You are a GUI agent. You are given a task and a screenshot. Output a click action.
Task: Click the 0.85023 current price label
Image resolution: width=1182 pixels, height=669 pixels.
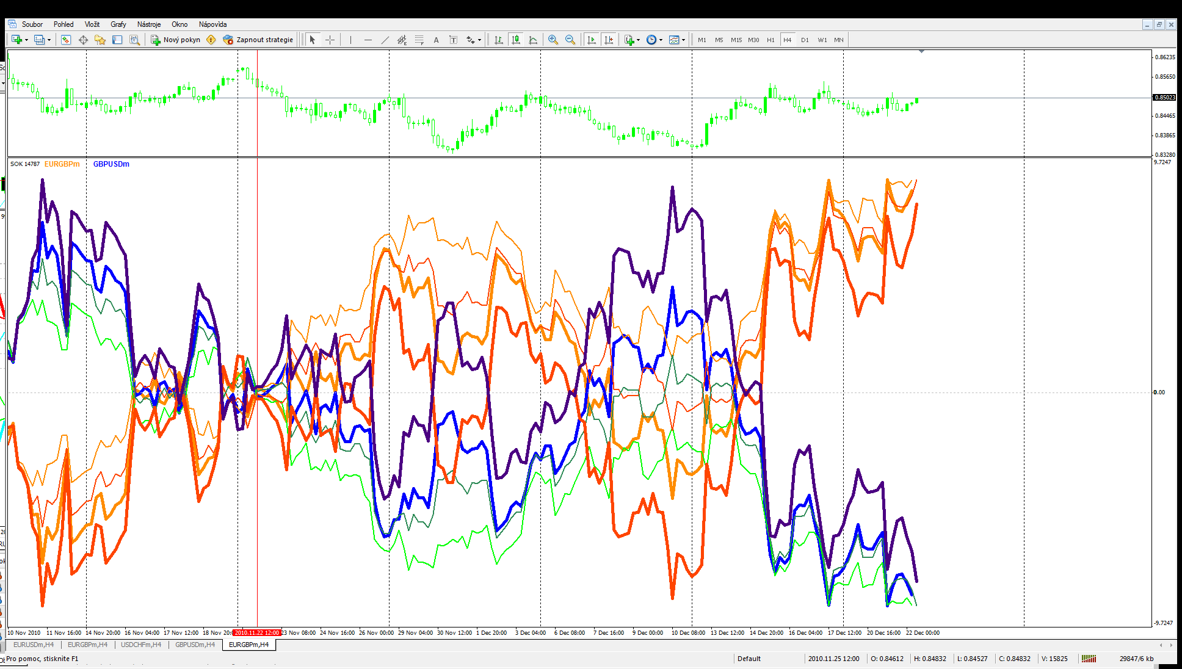1164,98
